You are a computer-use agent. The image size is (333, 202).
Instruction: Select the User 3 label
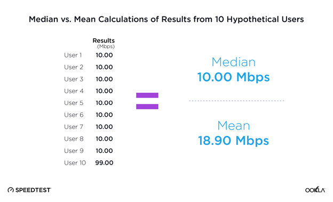point(74,79)
